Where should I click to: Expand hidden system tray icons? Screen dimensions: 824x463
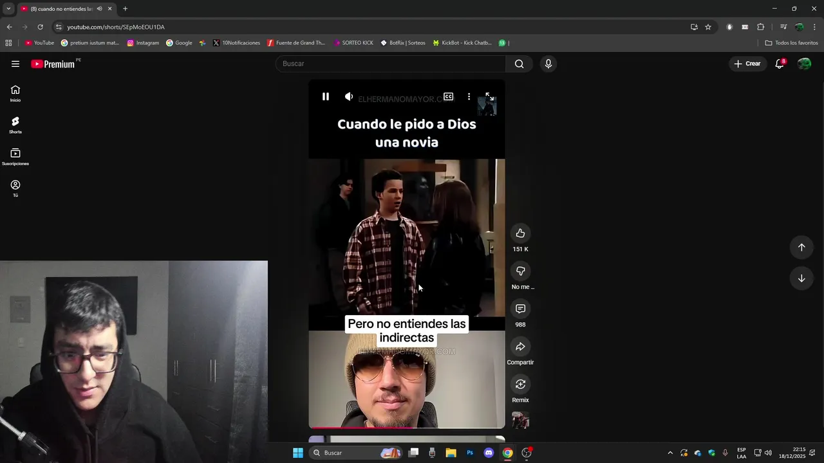[x=670, y=453]
